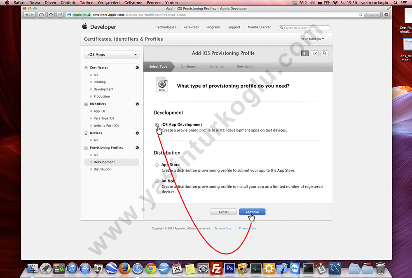Open the Düzen menu
This screenshot has height=278, width=412.
[x=50, y=2]
